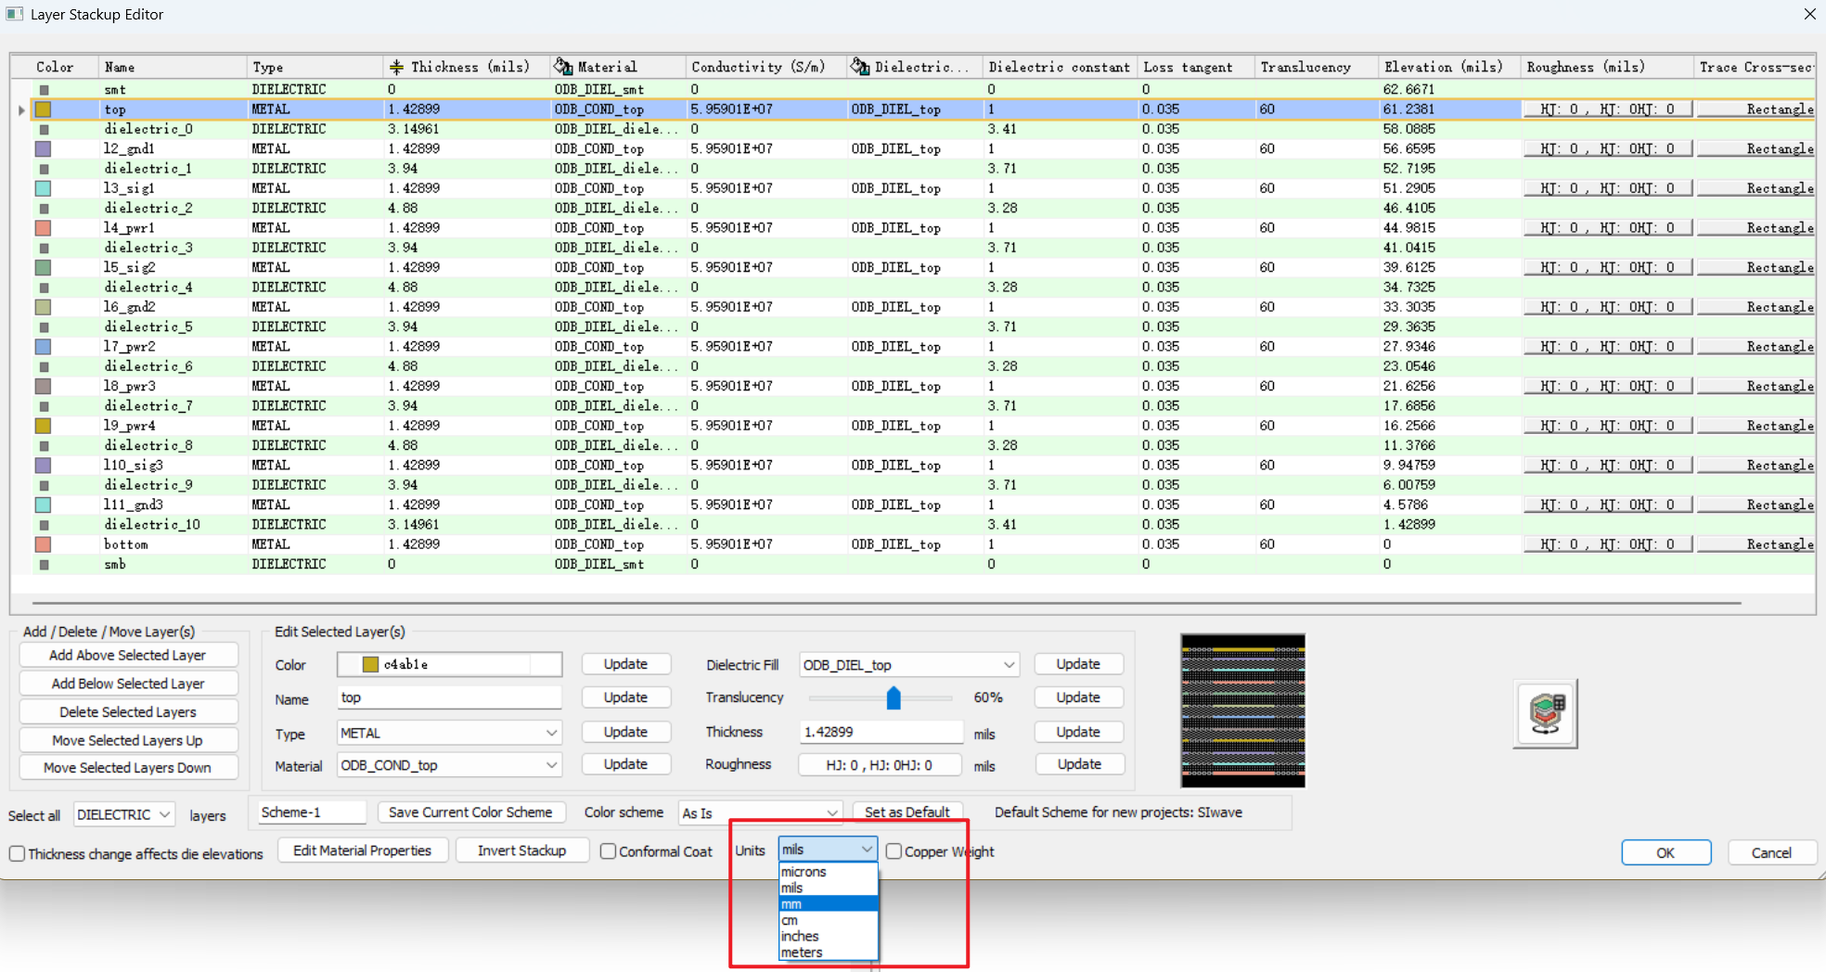Select cm in Units list
Image resolution: width=1826 pixels, height=972 pixels.
pyautogui.click(x=829, y=920)
